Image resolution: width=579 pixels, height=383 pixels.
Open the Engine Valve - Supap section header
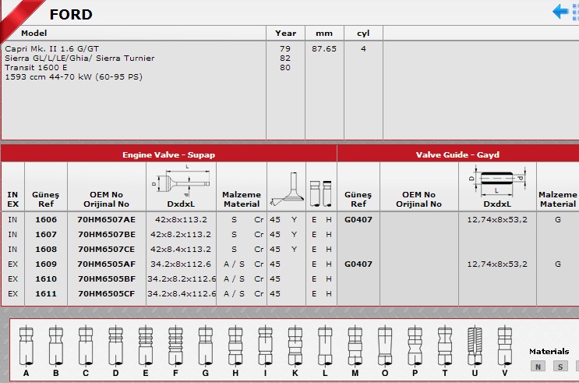click(169, 154)
